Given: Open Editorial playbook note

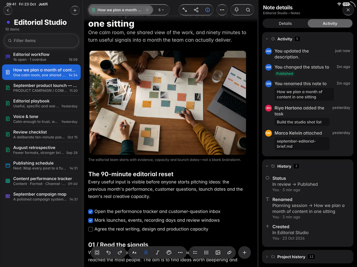Looking at the screenshot, I should point(41,104).
